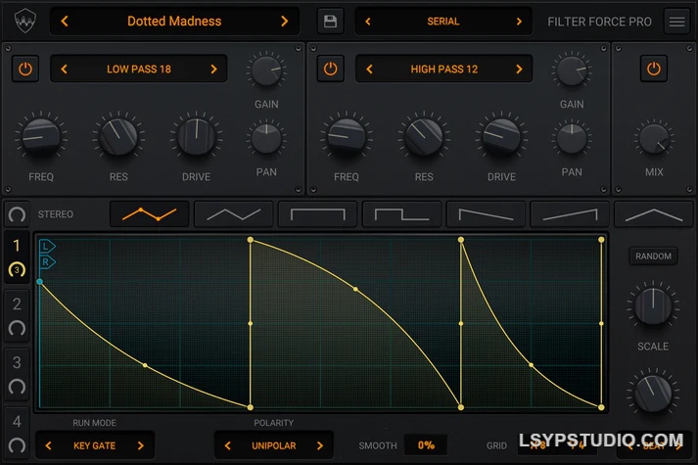Load previous preset before Dotted Madness
The height and width of the screenshot is (465, 698).
tap(65, 21)
